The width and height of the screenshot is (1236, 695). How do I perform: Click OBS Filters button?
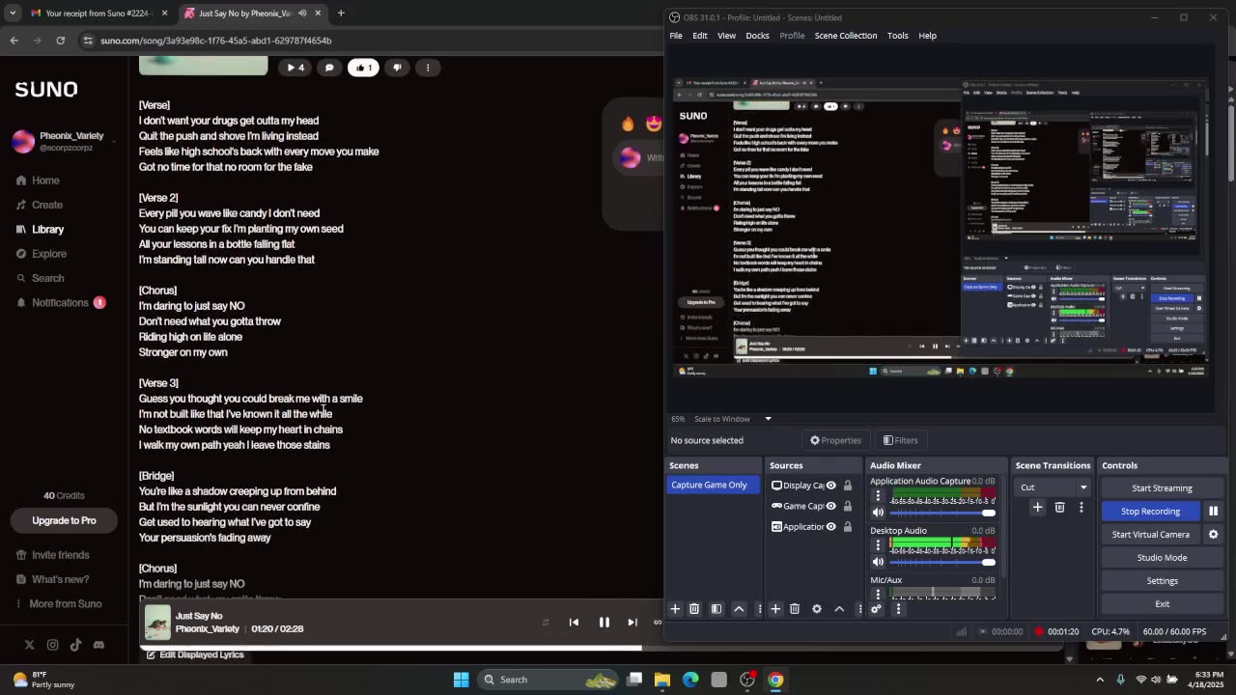900,440
